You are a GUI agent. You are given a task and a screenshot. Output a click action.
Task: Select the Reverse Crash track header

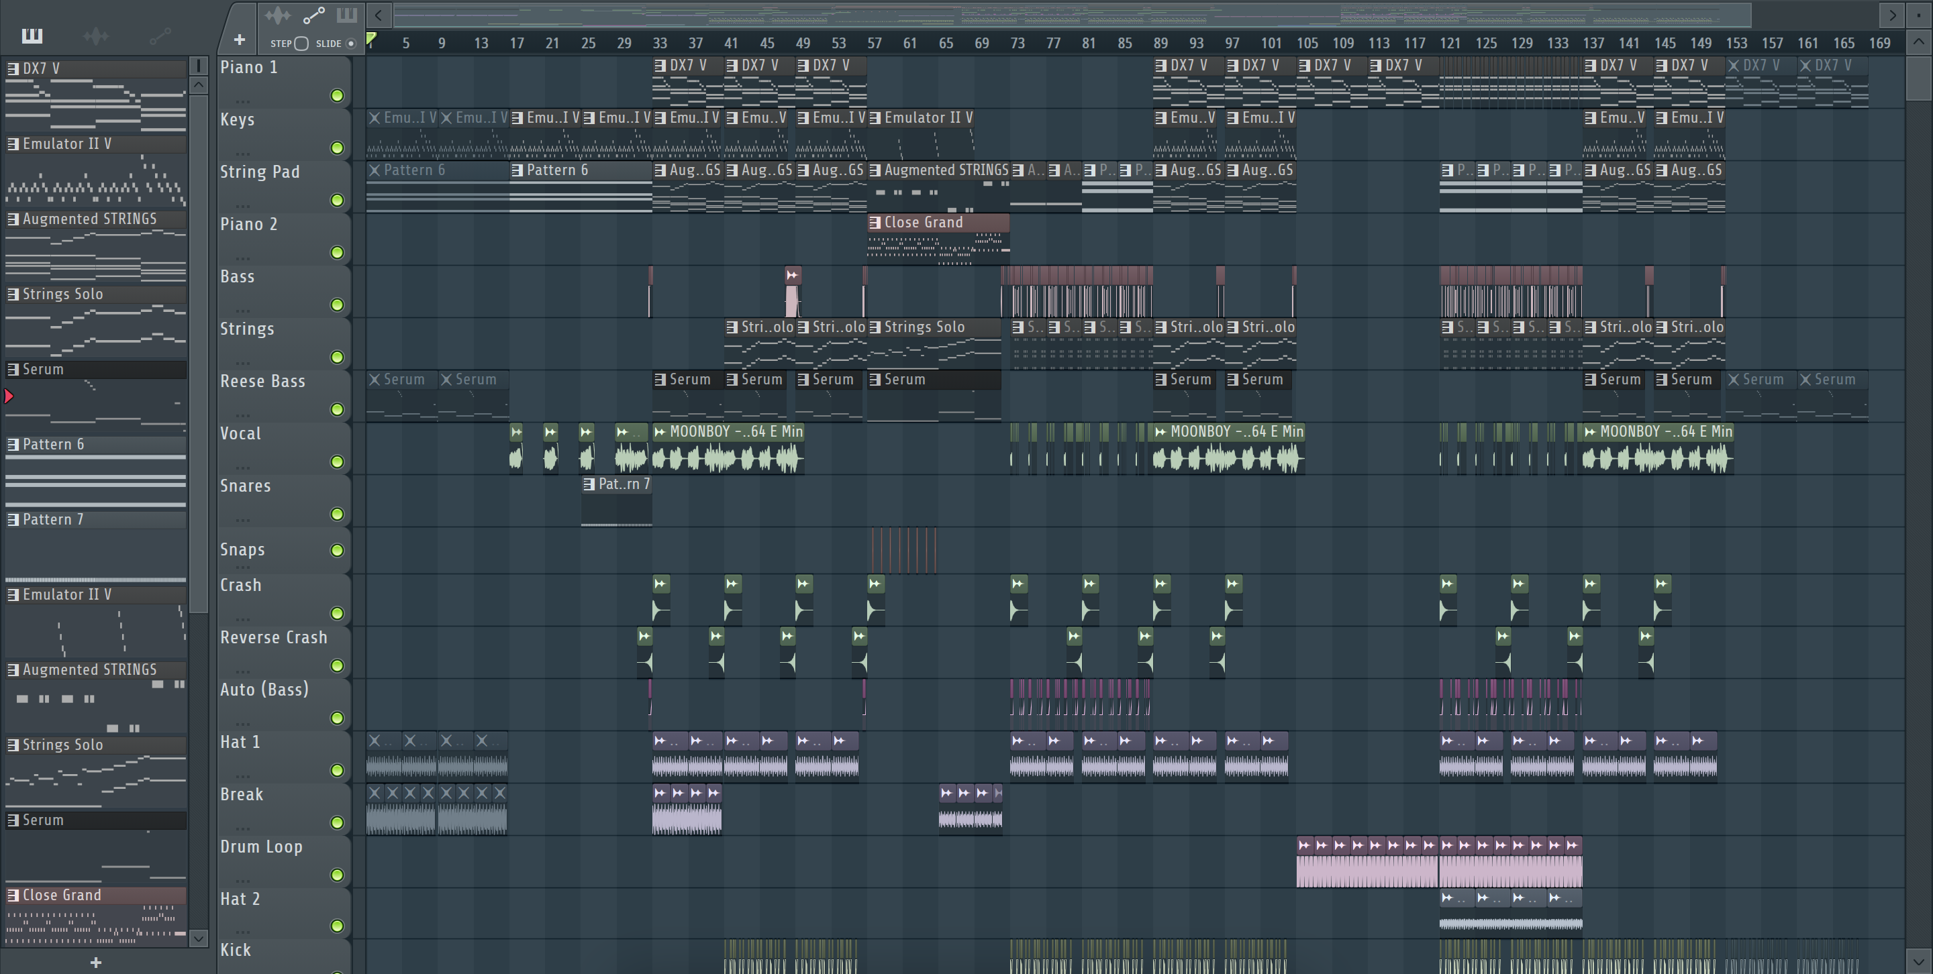[x=284, y=651]
